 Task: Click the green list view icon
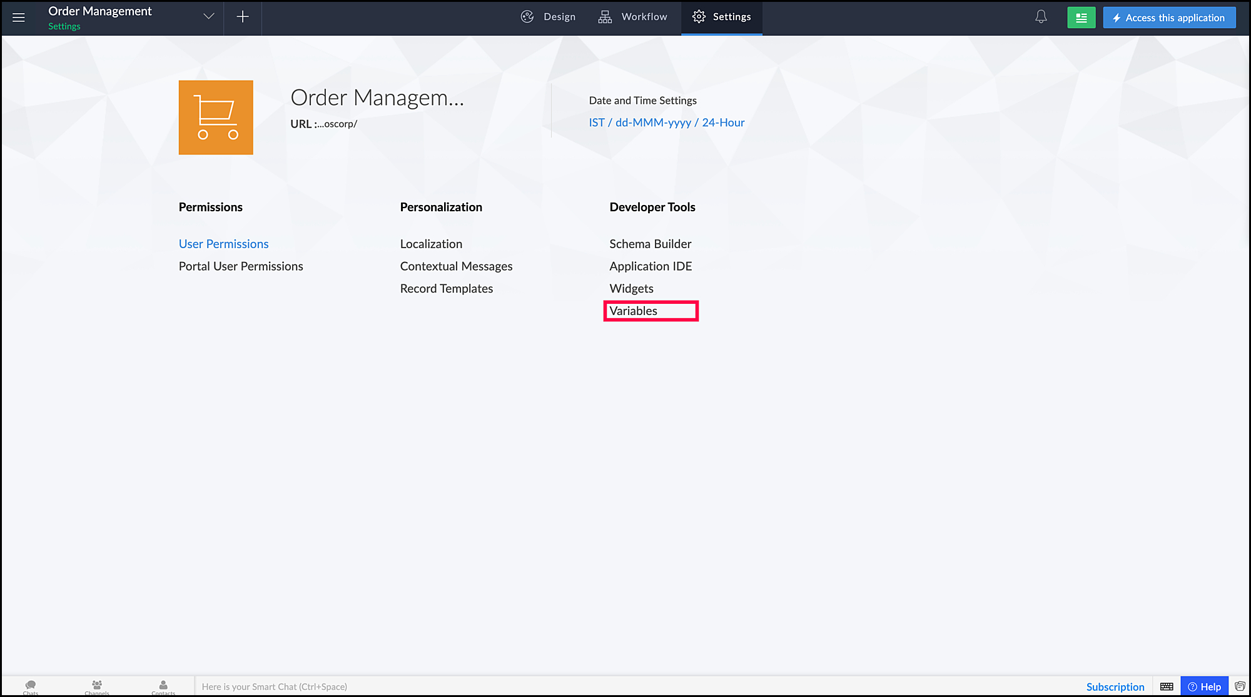(x=1081, y=18)
